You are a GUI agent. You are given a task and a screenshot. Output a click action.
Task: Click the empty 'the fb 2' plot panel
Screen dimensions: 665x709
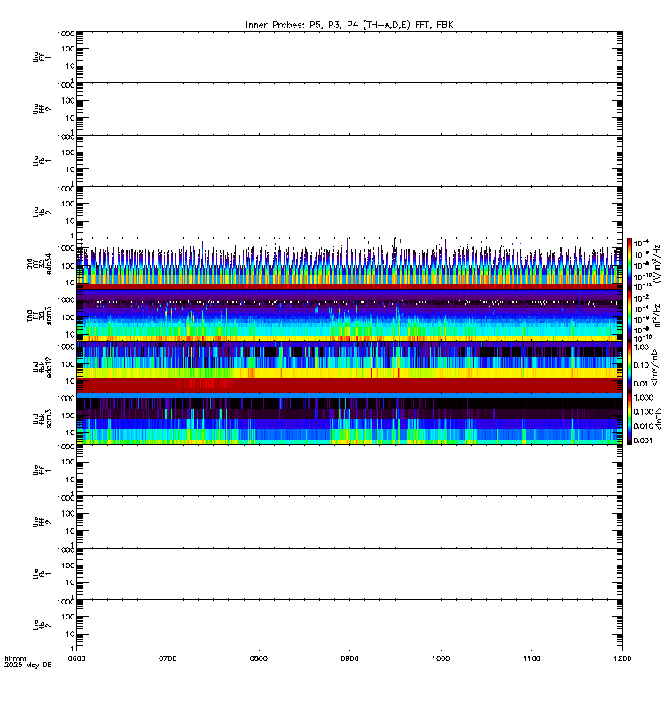click(x=349, y=626)
